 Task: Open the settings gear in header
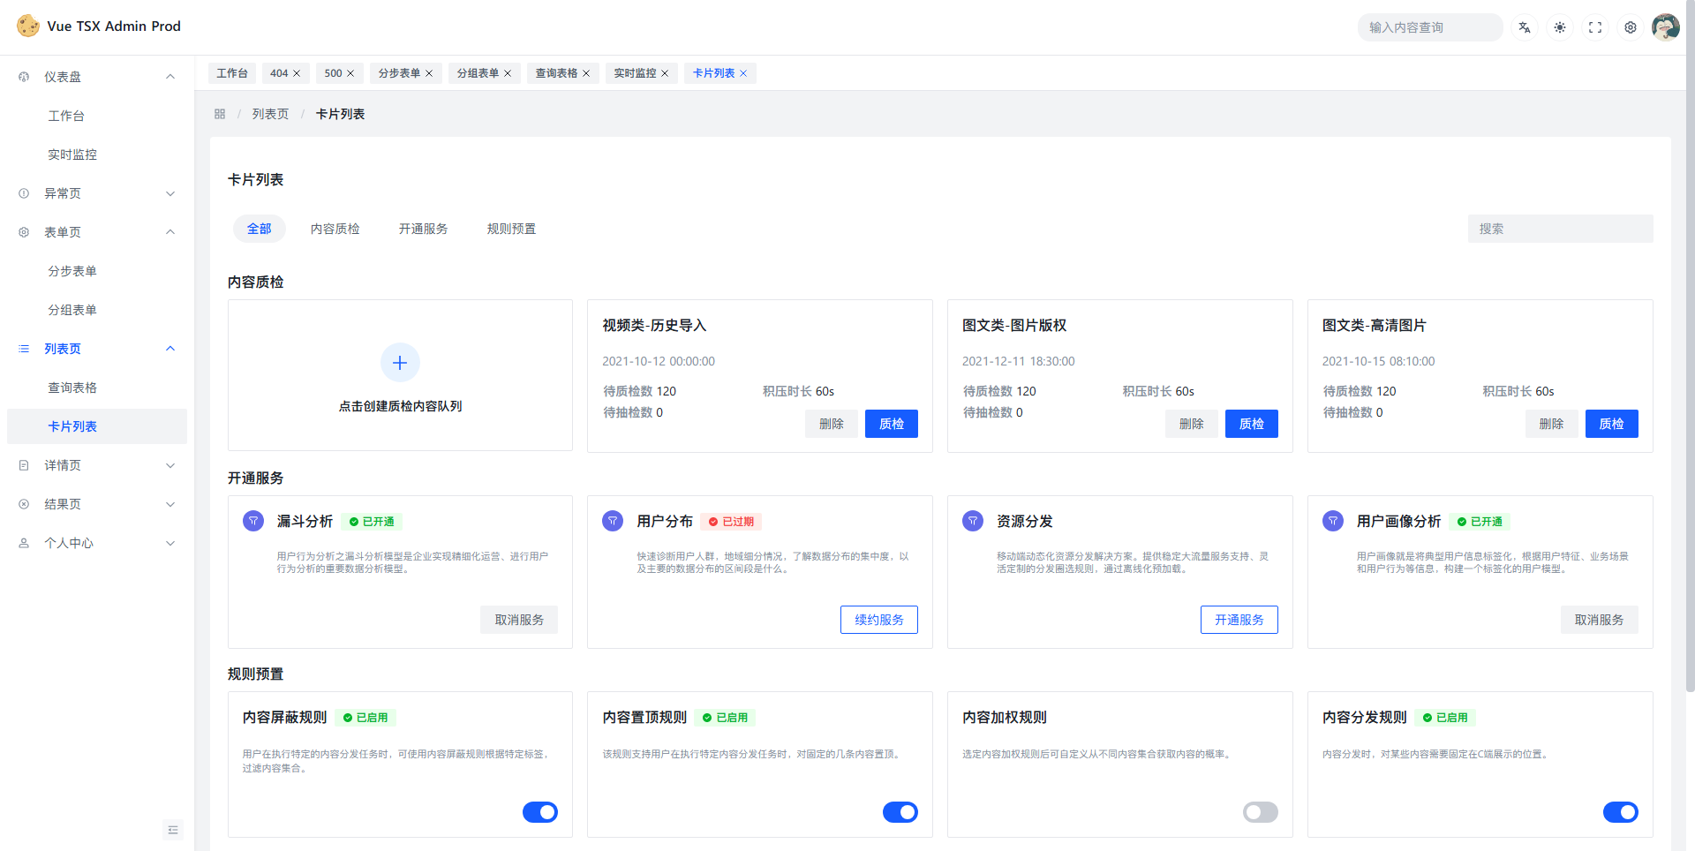(1631, 27)
